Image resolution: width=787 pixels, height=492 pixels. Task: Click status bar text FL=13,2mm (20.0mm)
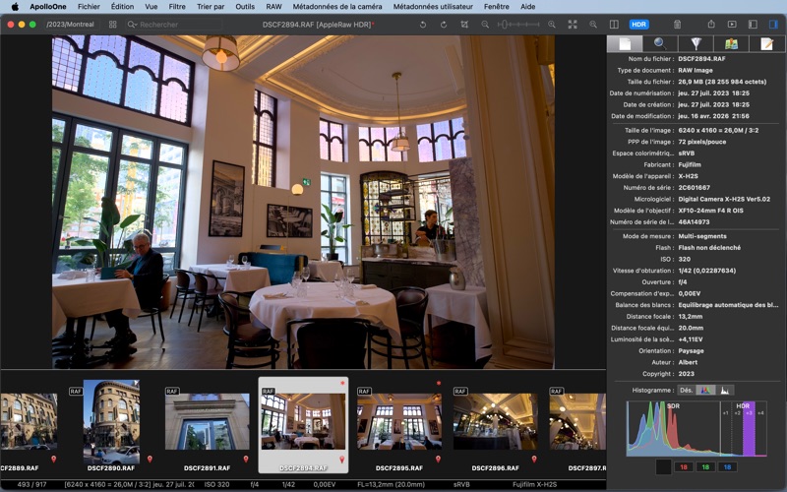click(391, 484)
